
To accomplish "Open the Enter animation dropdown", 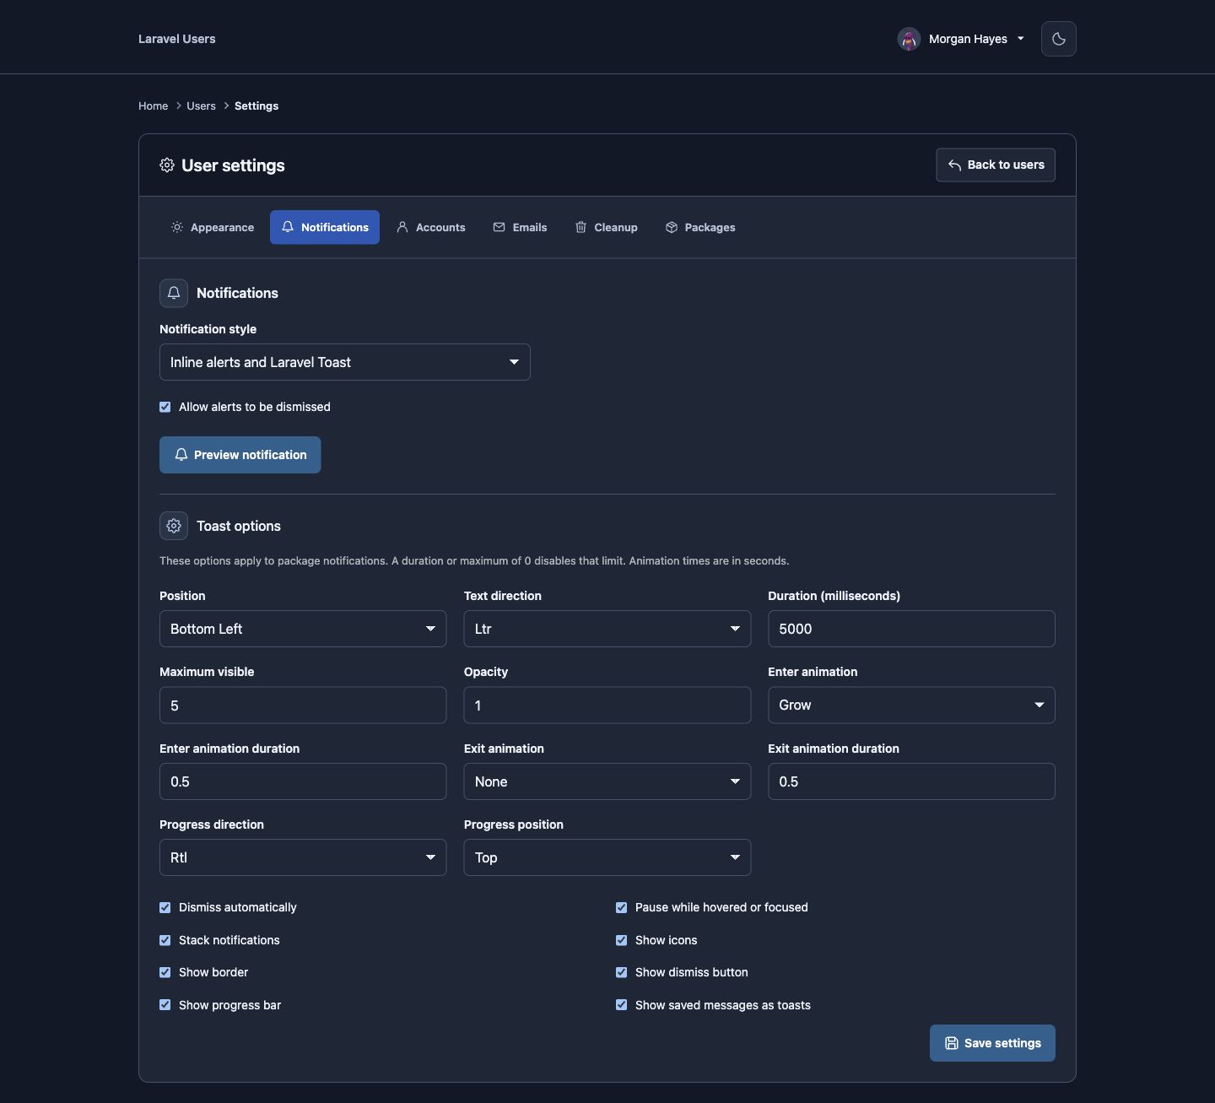I will [x=911, y=705].
